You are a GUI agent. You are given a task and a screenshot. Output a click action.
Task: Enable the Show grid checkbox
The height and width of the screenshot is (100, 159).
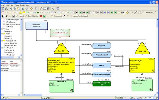click(138, 98)
